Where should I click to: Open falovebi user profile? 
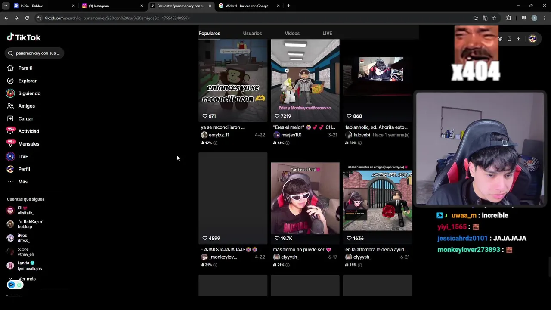362,135
